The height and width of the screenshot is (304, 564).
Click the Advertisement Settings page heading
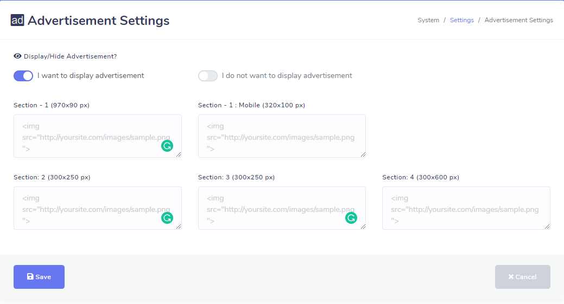98,21
